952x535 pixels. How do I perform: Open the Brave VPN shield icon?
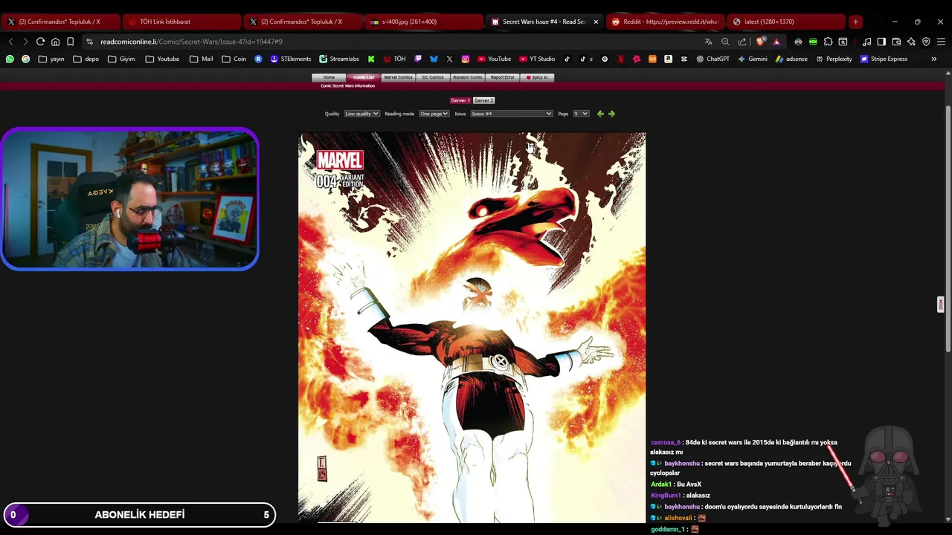[926, 42]
